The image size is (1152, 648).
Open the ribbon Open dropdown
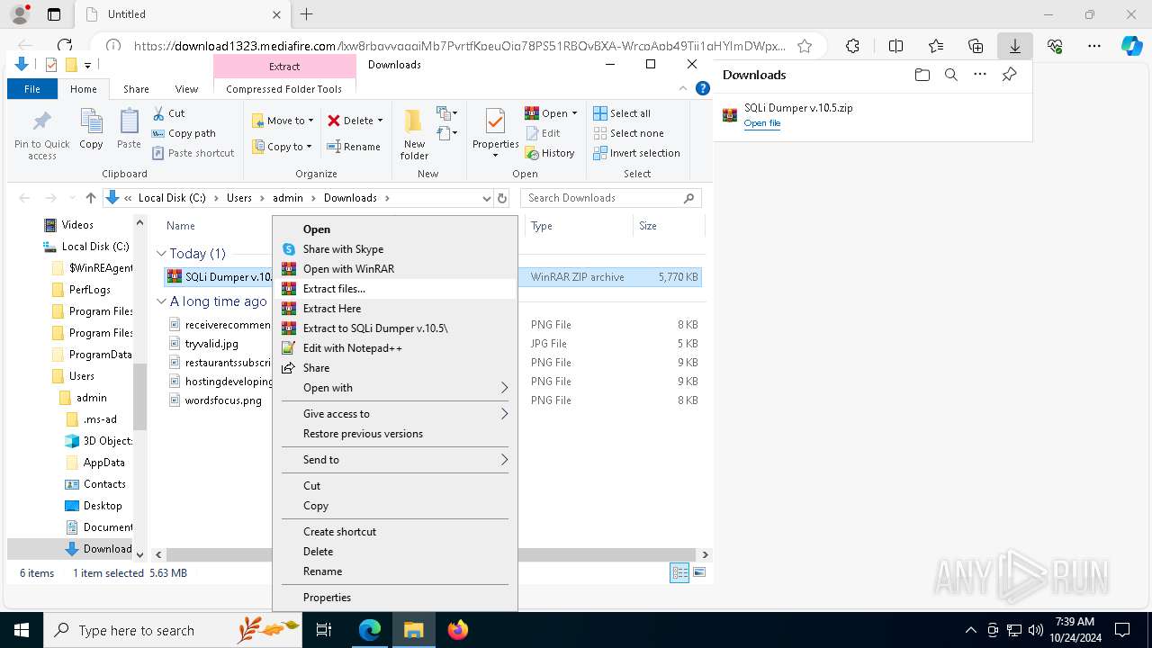pos(551,113)
